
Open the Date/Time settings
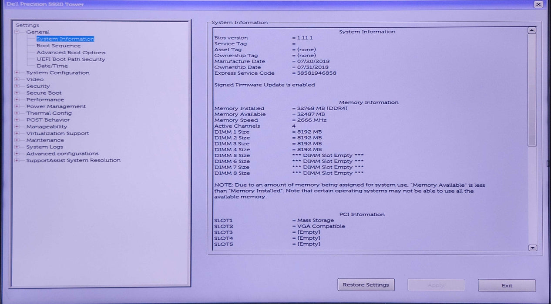click(x=52, y=66)
